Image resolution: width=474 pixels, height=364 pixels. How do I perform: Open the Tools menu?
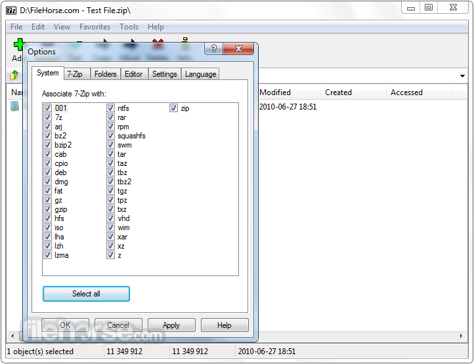coord(129,27)
